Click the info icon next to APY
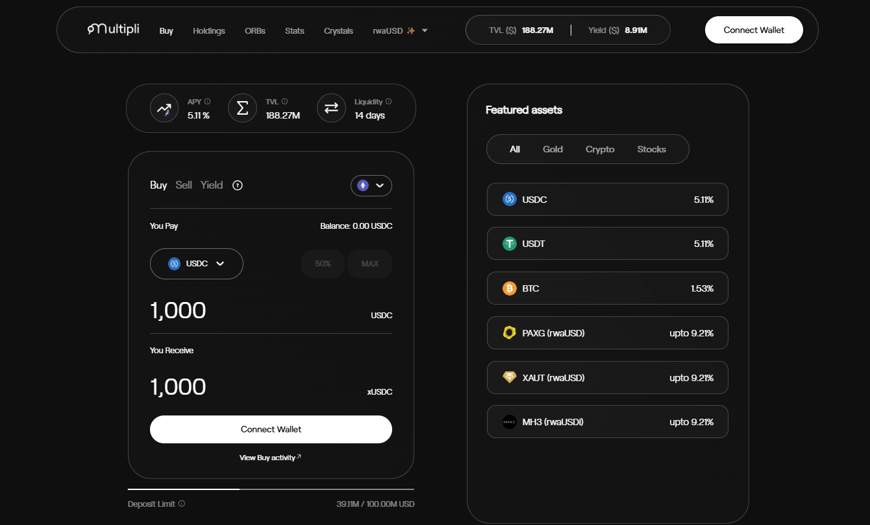The width and height of the screenshot is (870, 525). click(x=208, y=102)
